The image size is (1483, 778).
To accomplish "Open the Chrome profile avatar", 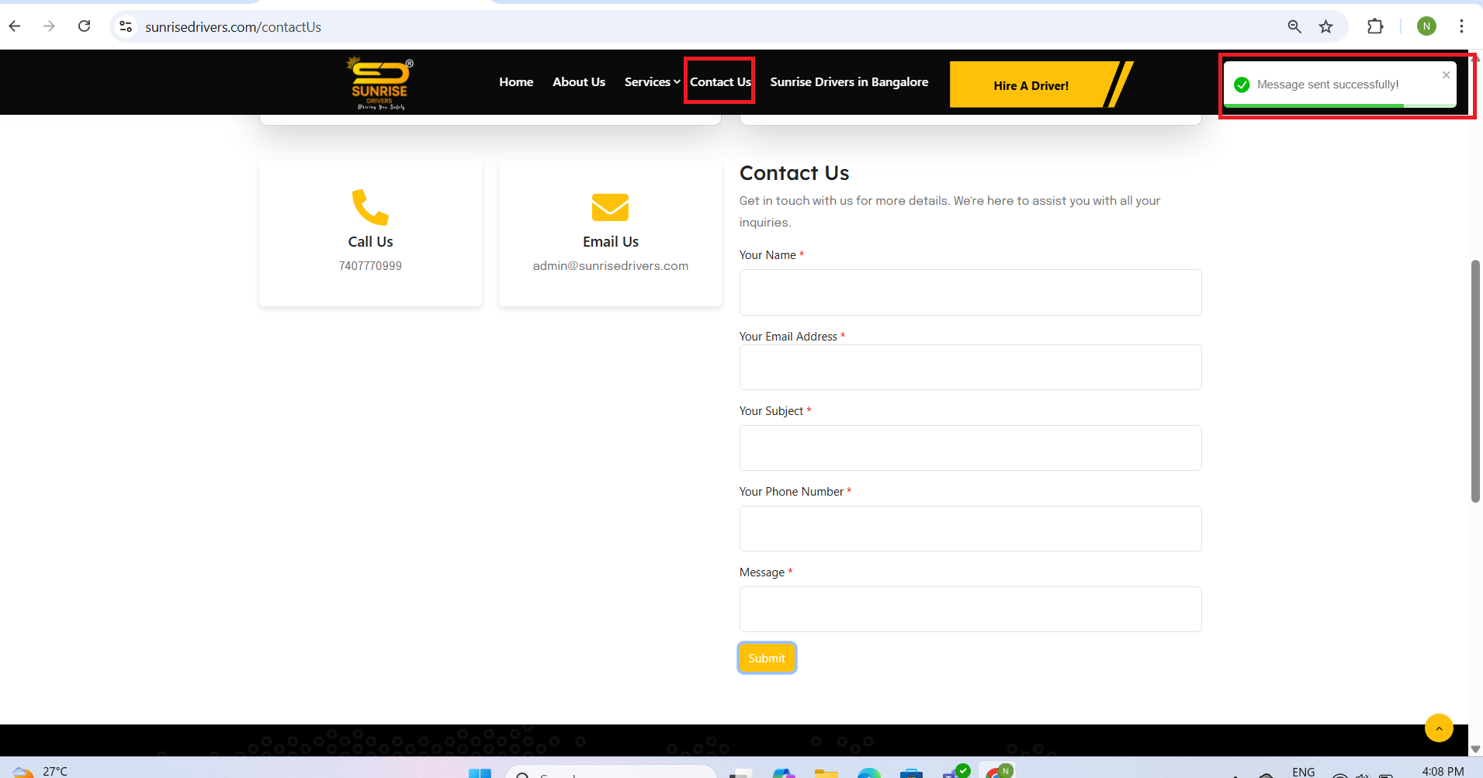I will click(x=1426, y=26).
